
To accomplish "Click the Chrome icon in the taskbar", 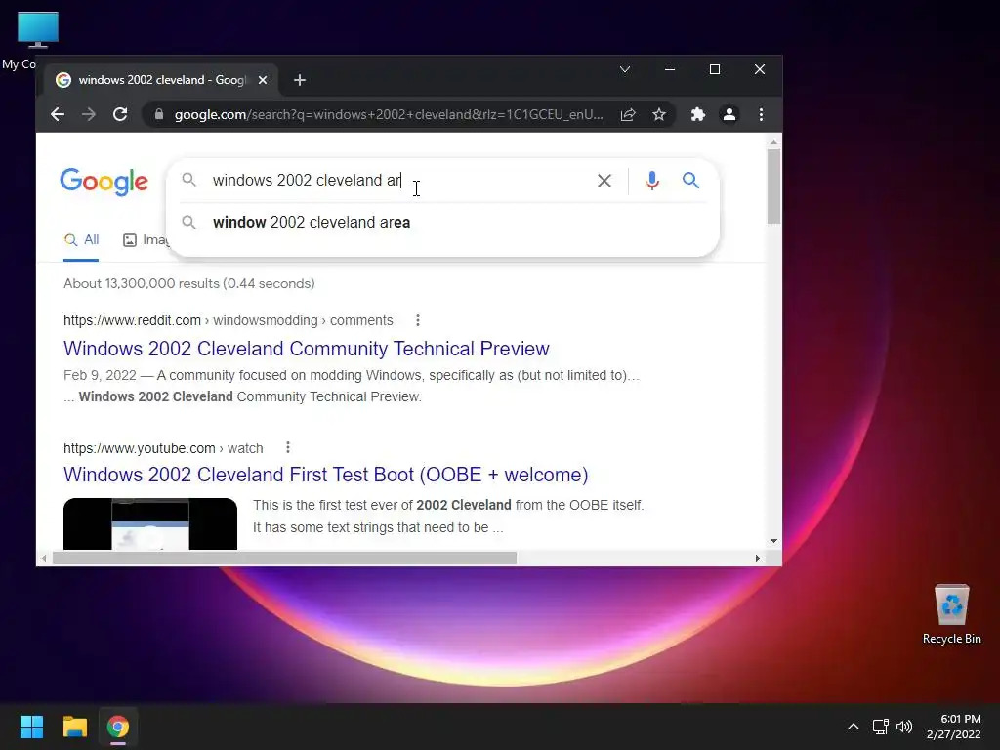I will click(x=118, y=727).
